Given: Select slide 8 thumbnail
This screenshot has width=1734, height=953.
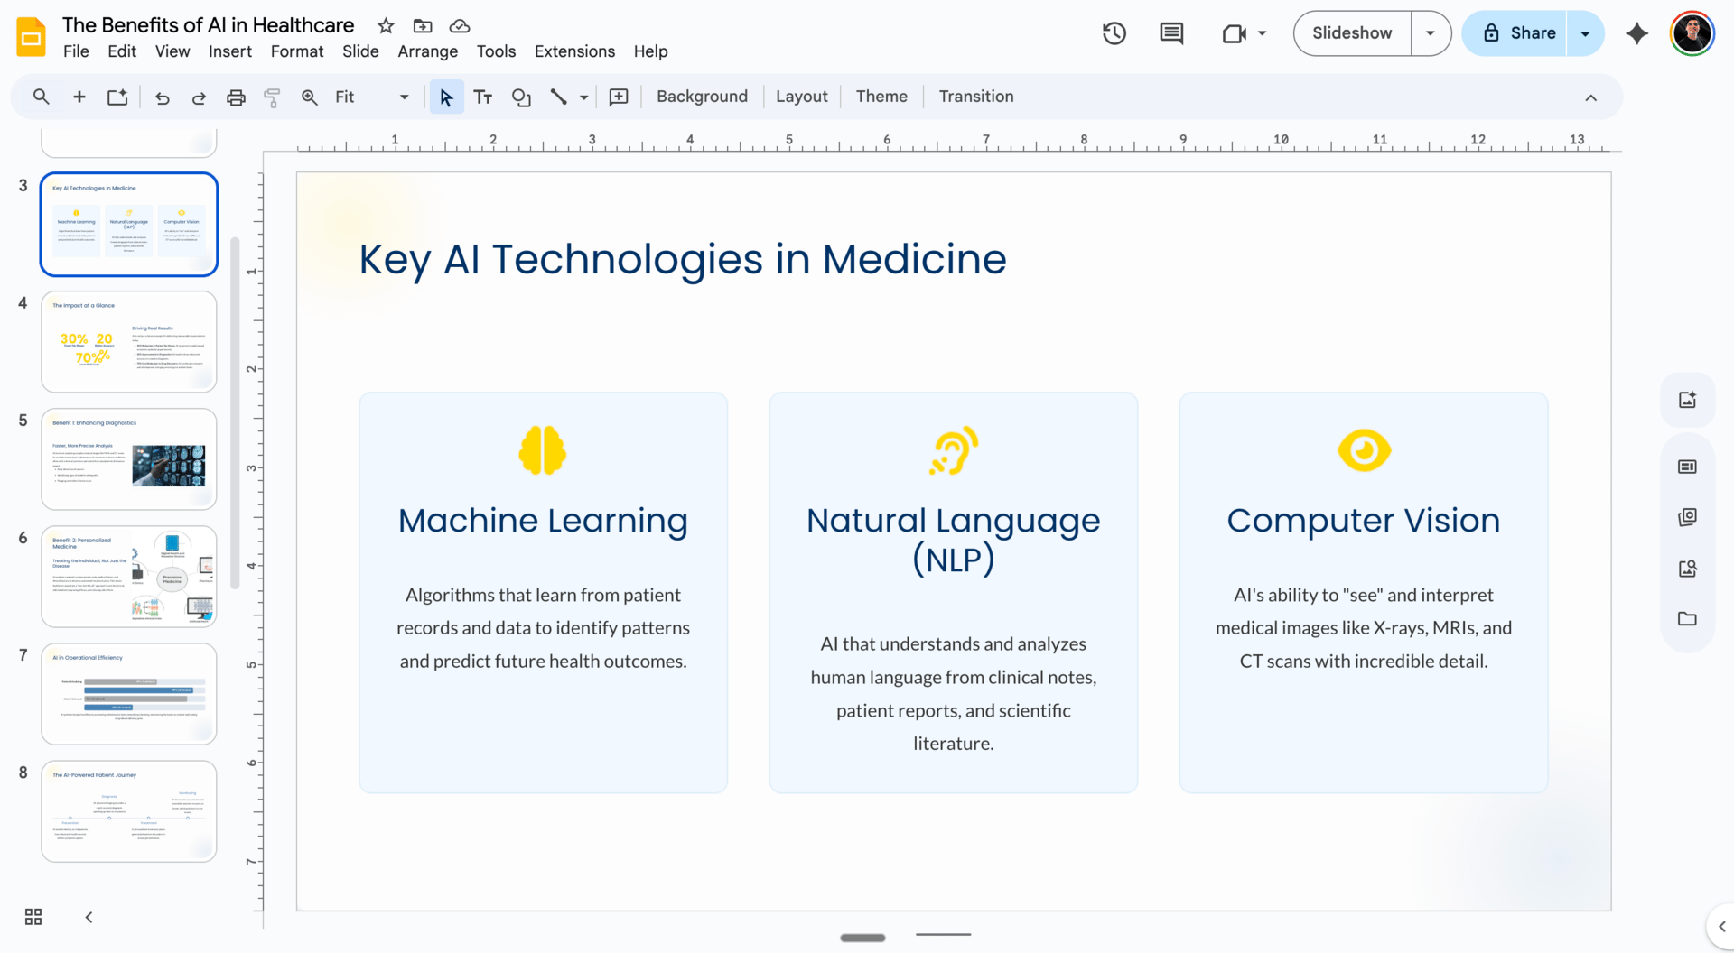Looking at the screenshot, I should tap(129, 810).
